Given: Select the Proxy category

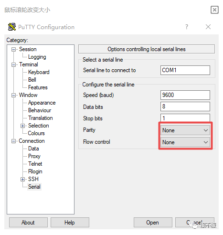Looking at the screenshot, I should coord(34,156).
